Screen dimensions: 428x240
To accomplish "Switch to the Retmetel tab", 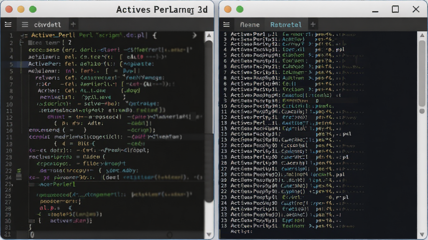I will pos(286,25).
